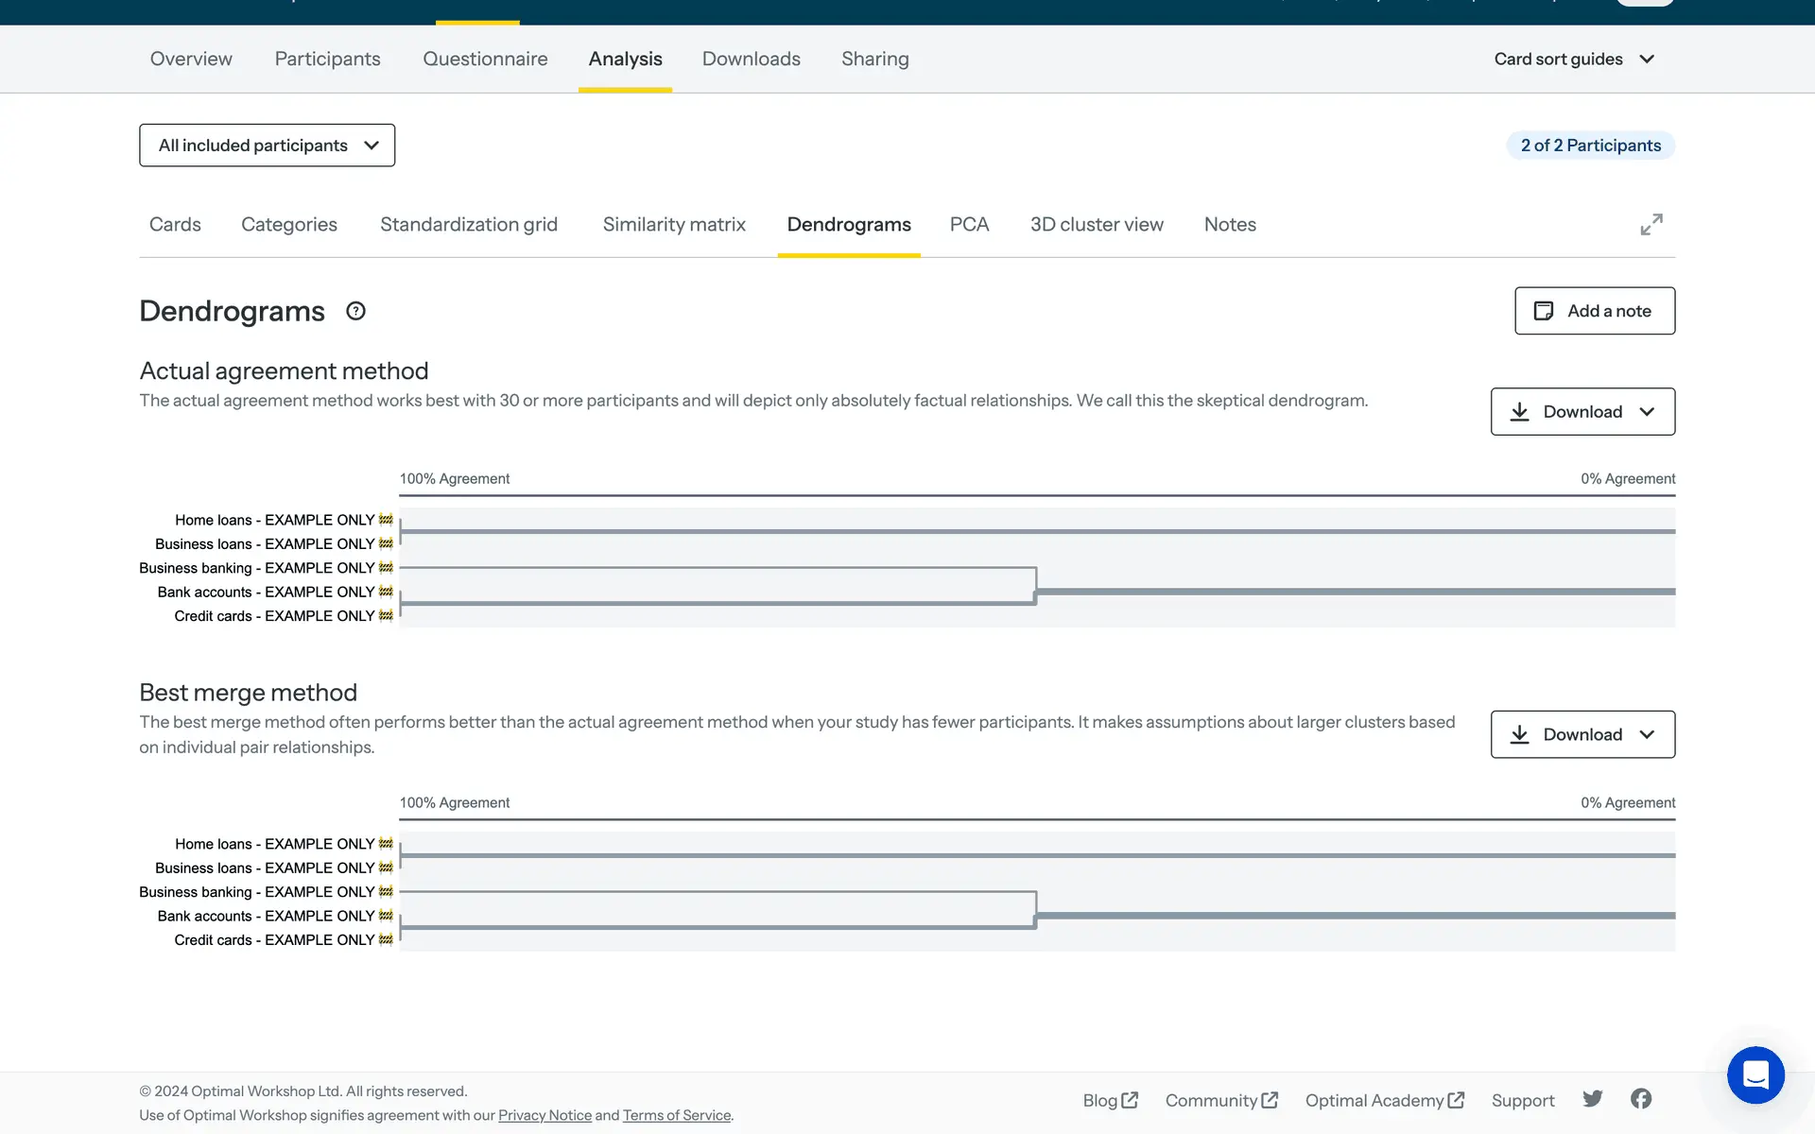Click the note icon in Add a note
The height and width of the screenshot is (1134, 1815).
pos(1543,311)
